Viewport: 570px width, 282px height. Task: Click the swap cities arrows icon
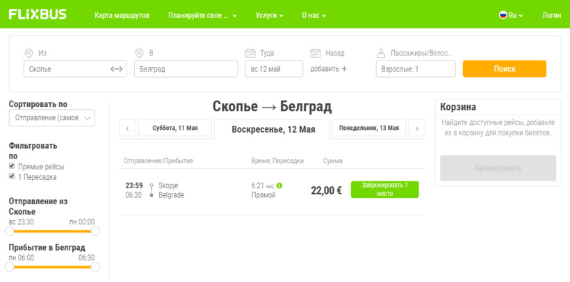[x=116, y=69]
